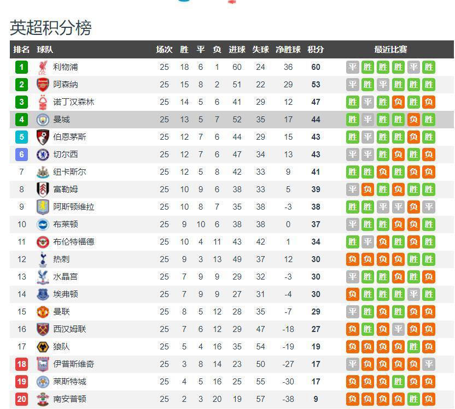Click the Manchester City crest icon
This screenshot has height=409, width=455.
(x=43, y=120)
